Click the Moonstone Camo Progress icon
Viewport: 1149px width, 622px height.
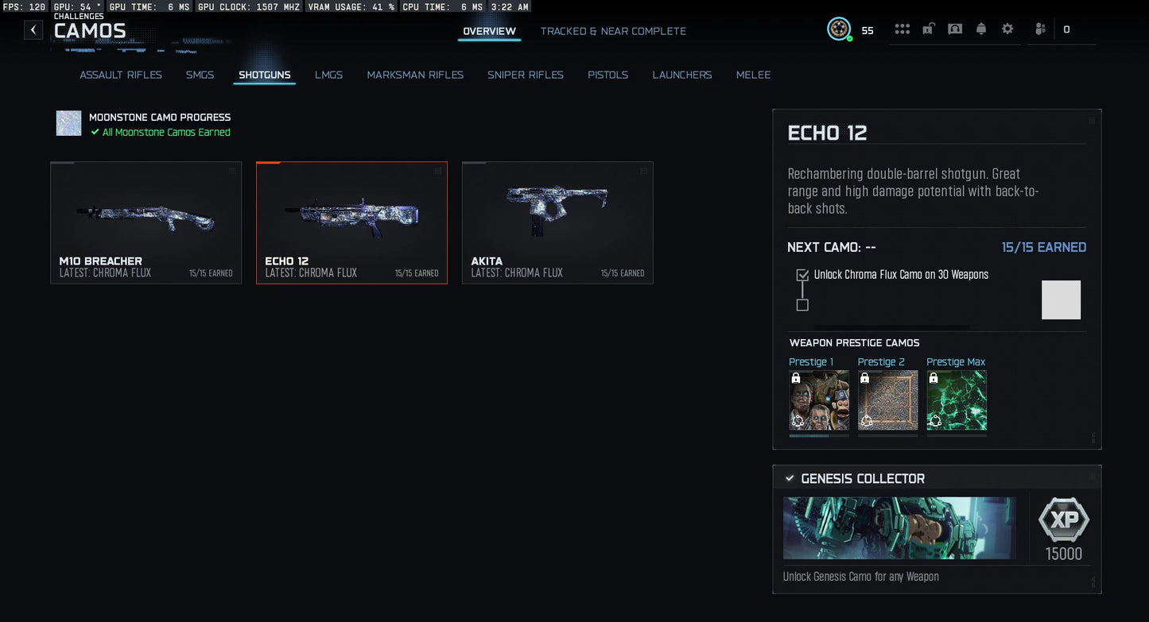point(68,123)
